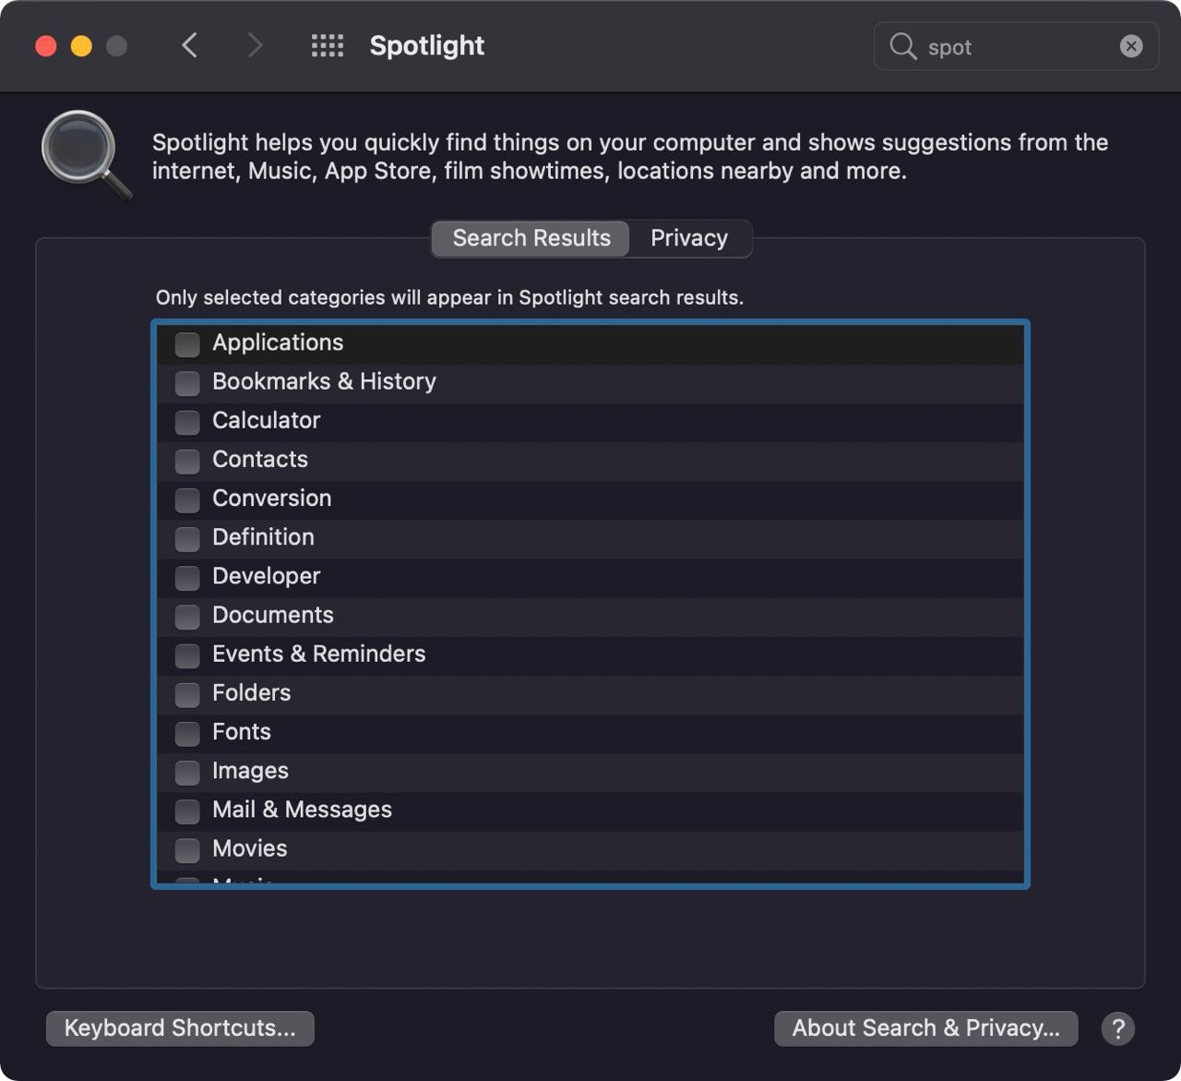Pick the Folders row text
Screen dimensions: 1181x1081
coord(251,692)
